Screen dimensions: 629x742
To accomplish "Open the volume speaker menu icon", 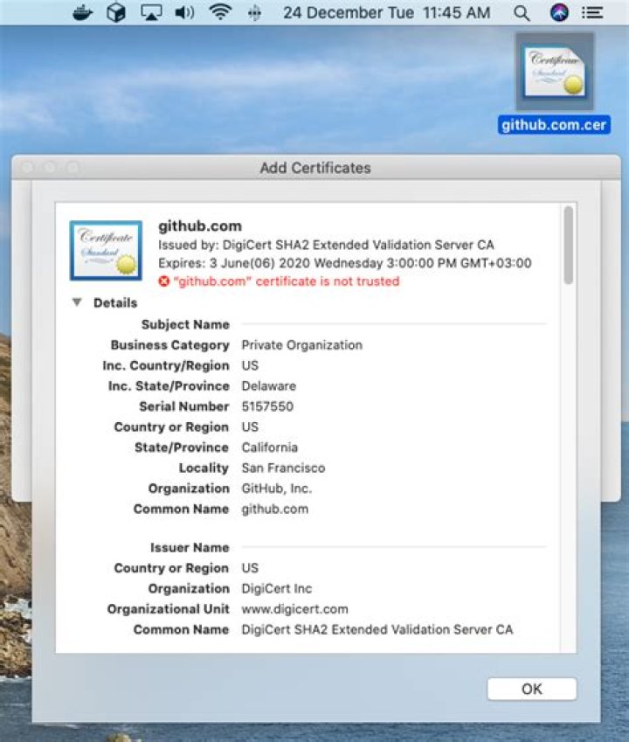I will 184,13.
